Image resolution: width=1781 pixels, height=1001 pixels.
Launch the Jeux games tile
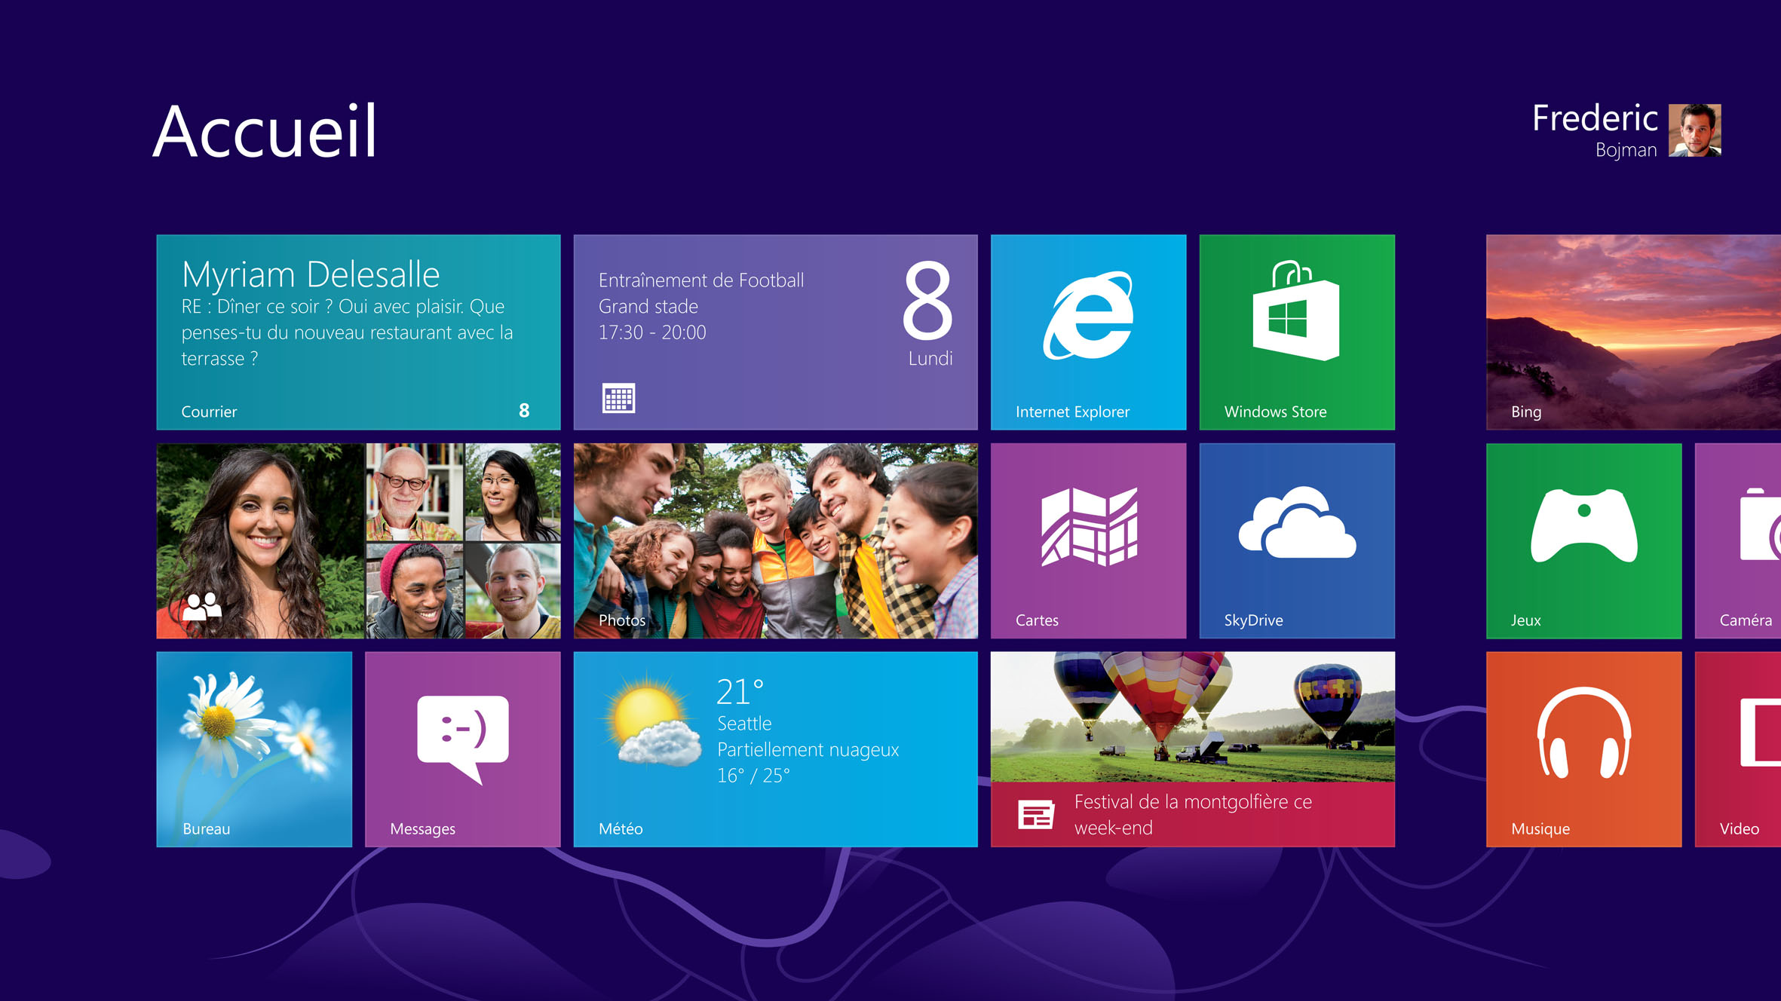tap(1583, 540)
